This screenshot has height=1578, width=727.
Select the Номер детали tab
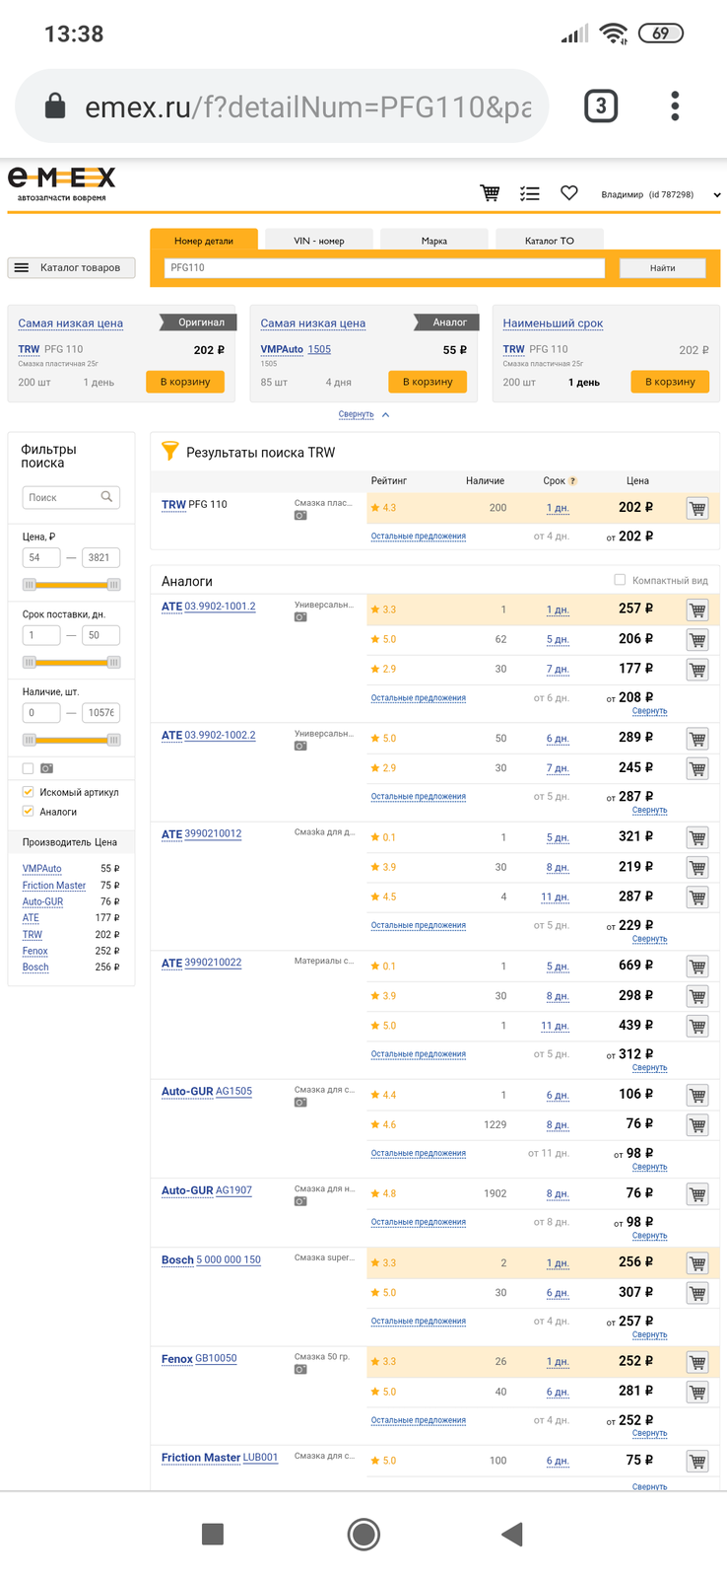204,240
